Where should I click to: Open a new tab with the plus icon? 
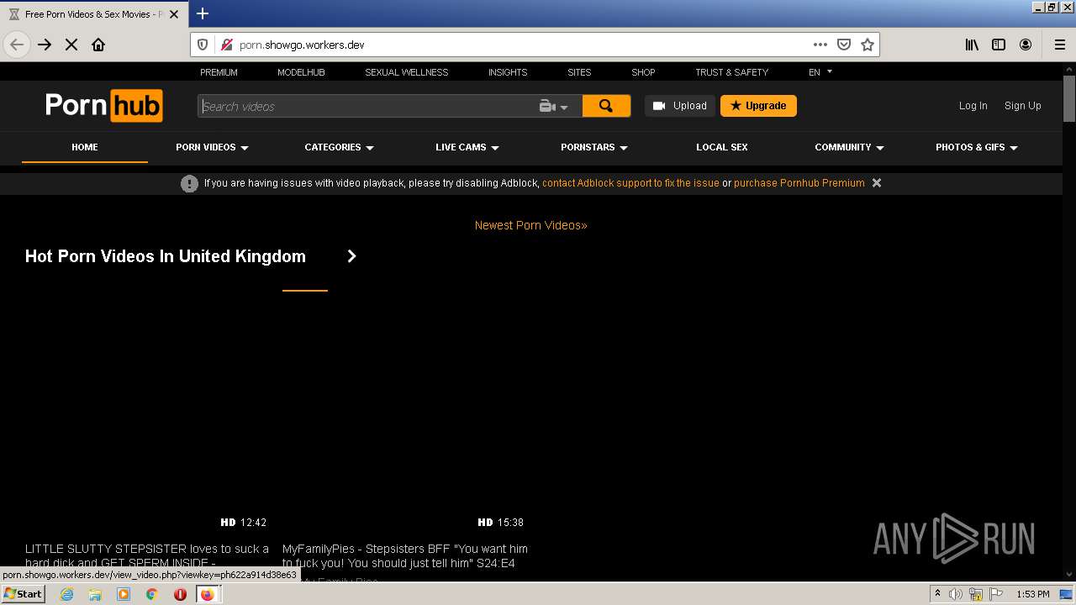click(x=203, y=13)
